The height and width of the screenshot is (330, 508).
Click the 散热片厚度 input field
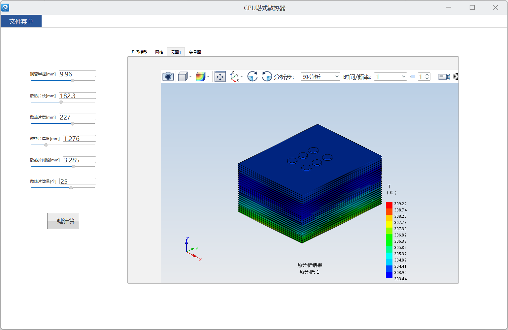pos(79,139)
